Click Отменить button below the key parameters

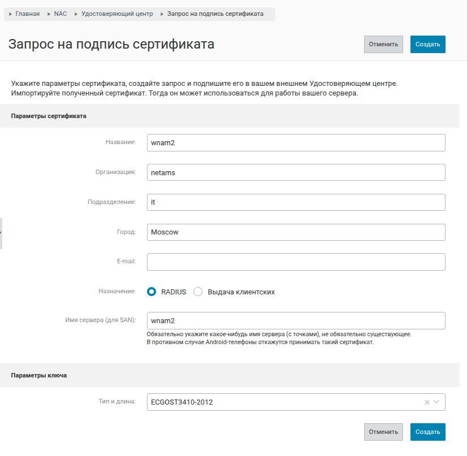383,432
